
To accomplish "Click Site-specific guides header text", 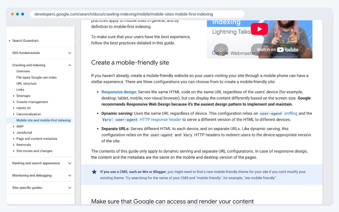I will pyautogui.click(x=27, y=188).
